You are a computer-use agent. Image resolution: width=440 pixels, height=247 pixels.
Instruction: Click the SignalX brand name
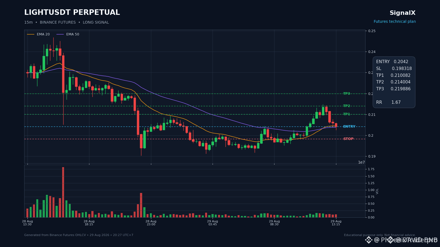point(403,13)
